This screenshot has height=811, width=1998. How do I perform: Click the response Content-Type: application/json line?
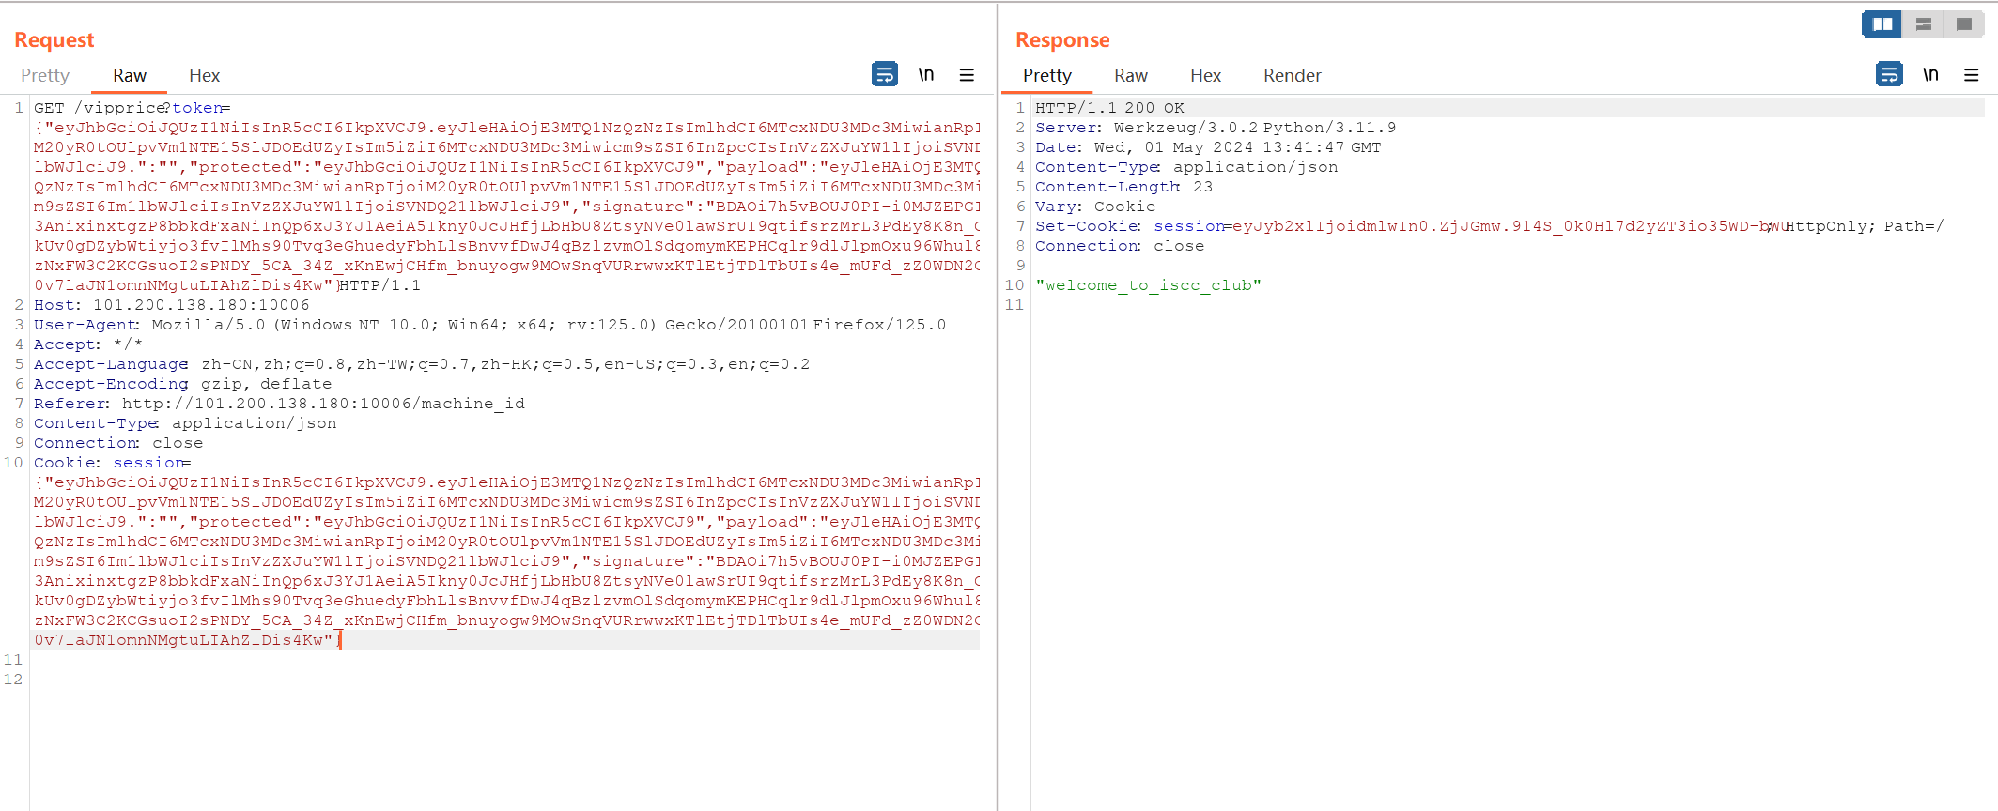tap(1186, 167)
